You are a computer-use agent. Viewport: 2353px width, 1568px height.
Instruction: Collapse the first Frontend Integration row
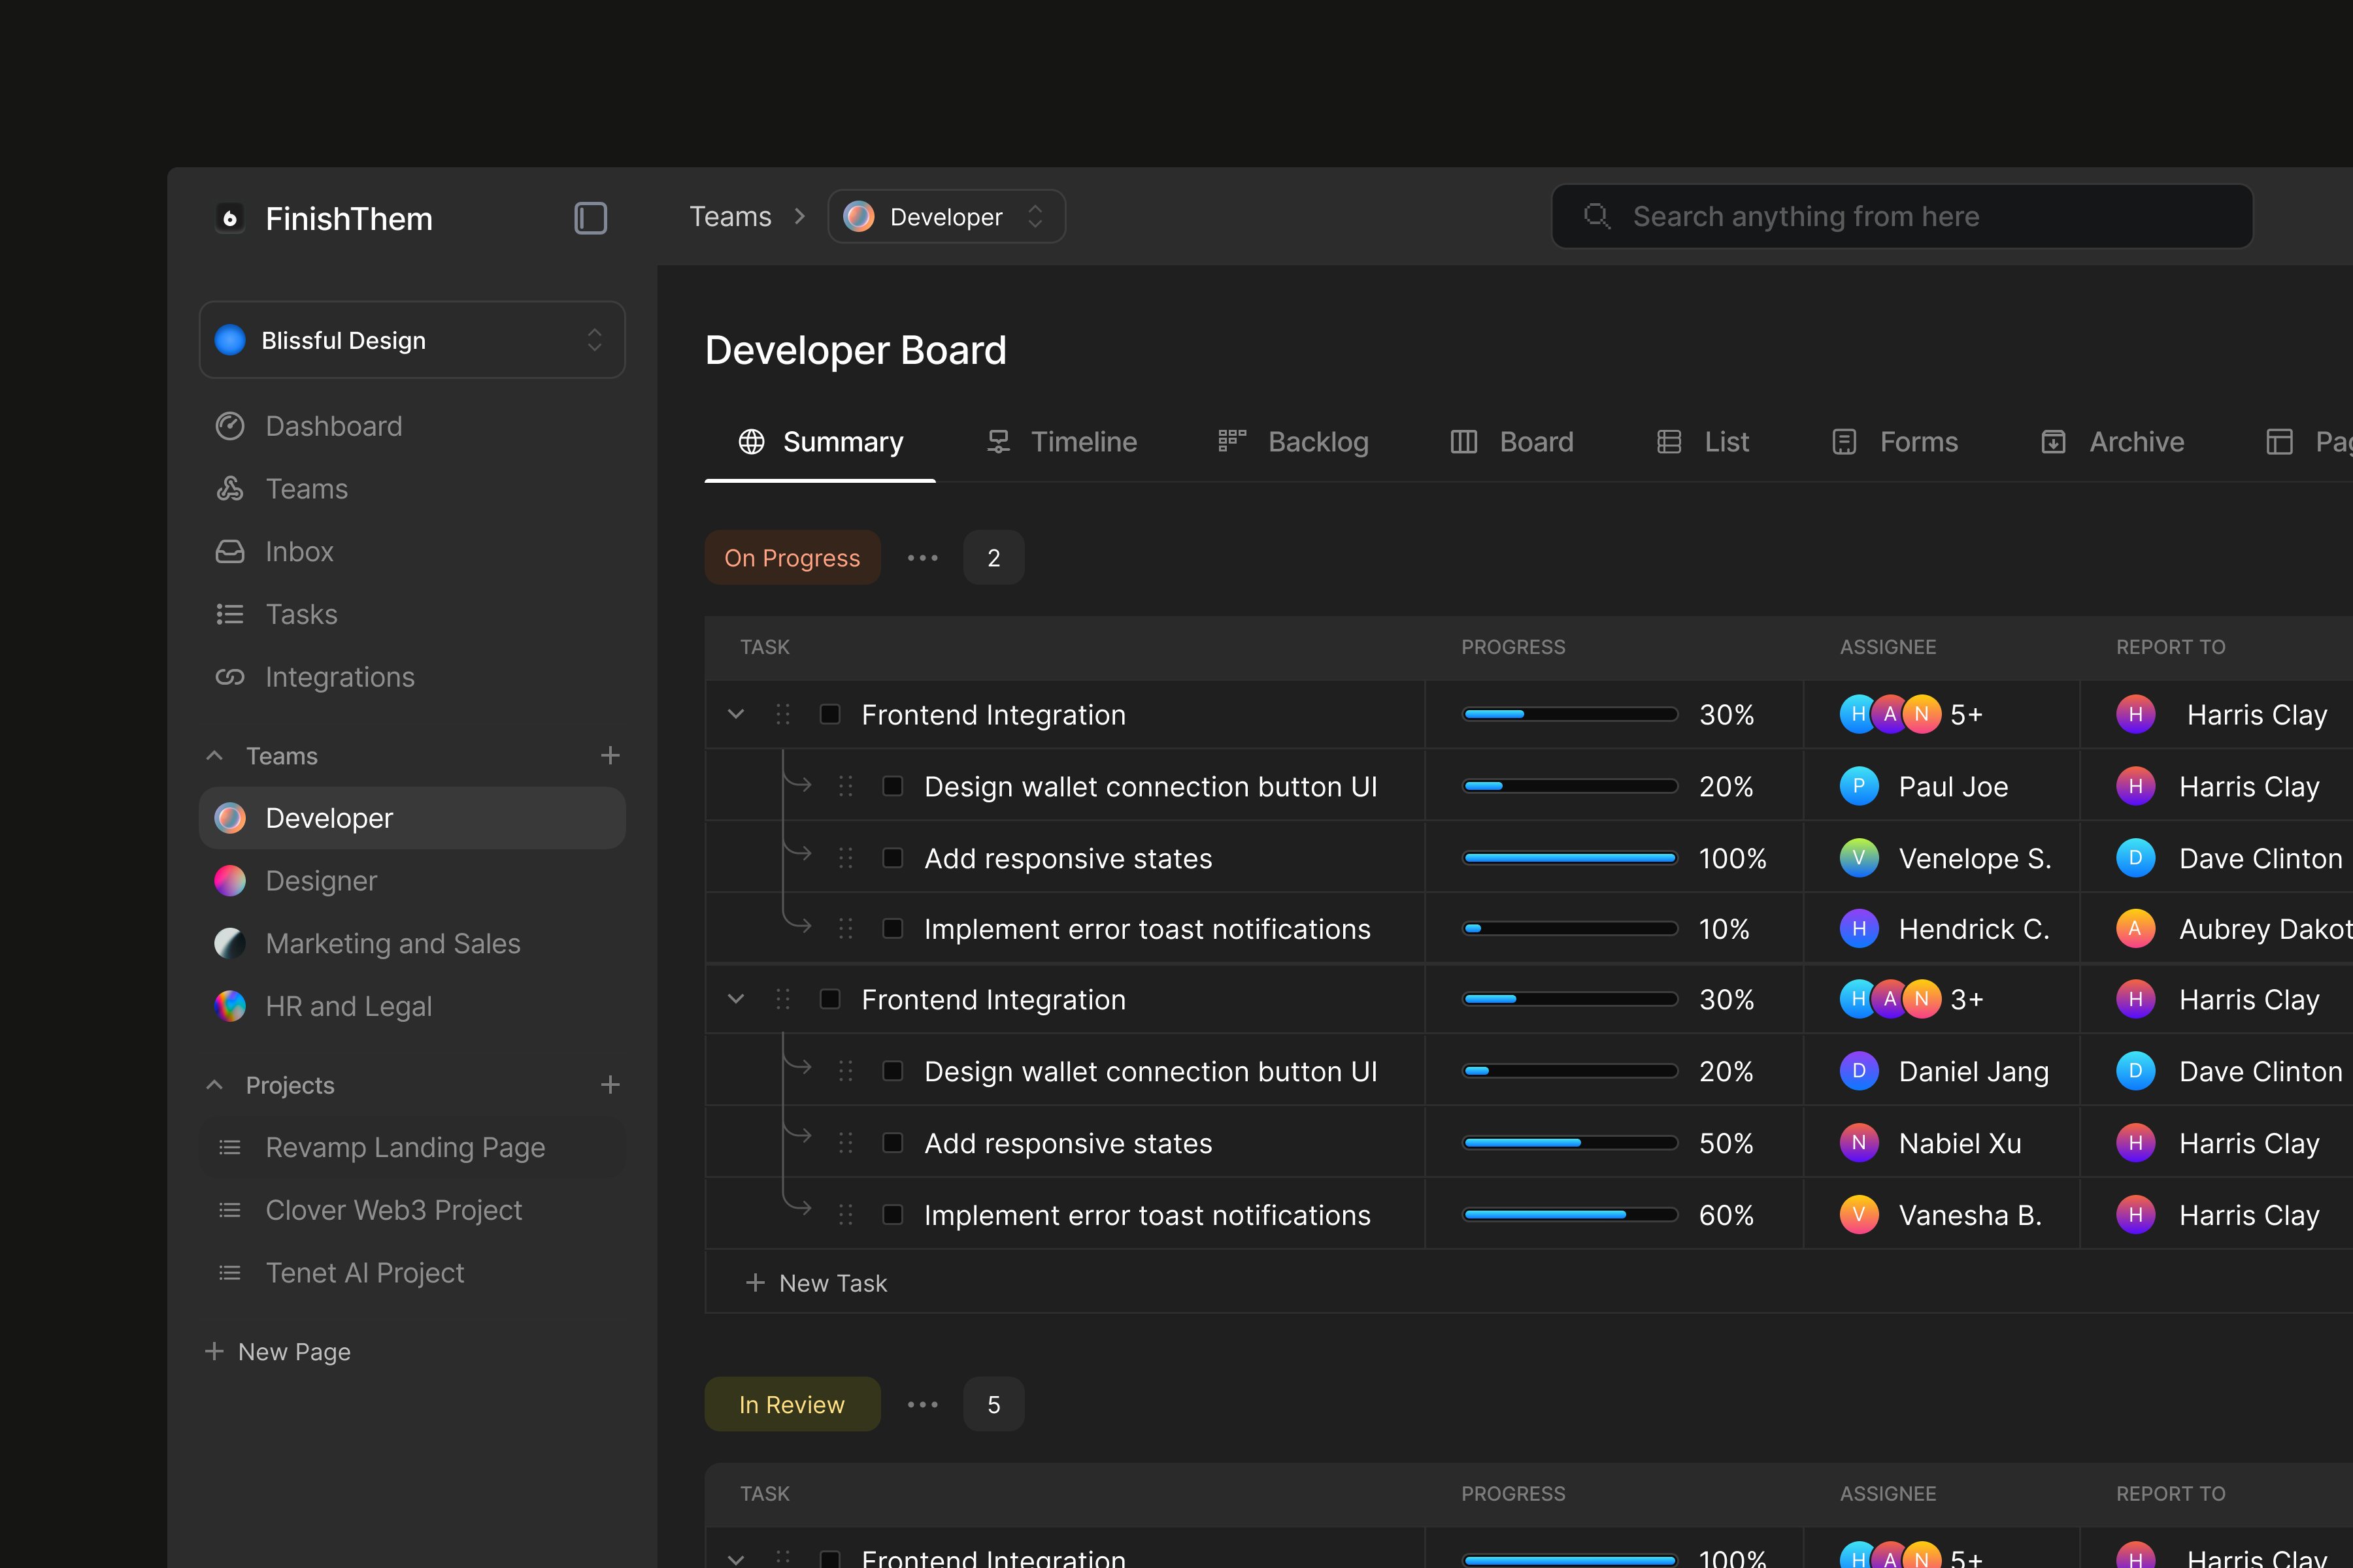pyautogui.click(x=737, y=714)
